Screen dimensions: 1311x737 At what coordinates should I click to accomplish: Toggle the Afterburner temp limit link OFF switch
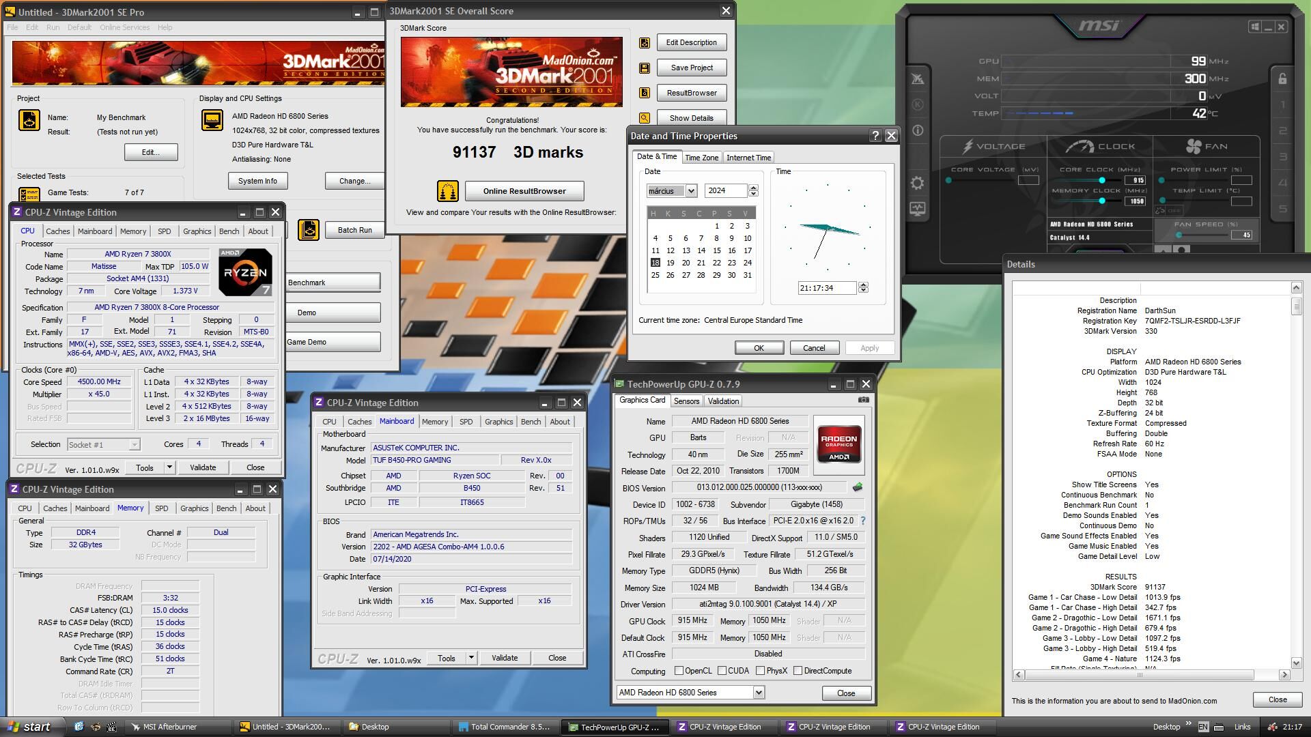tap(1170, 210)
